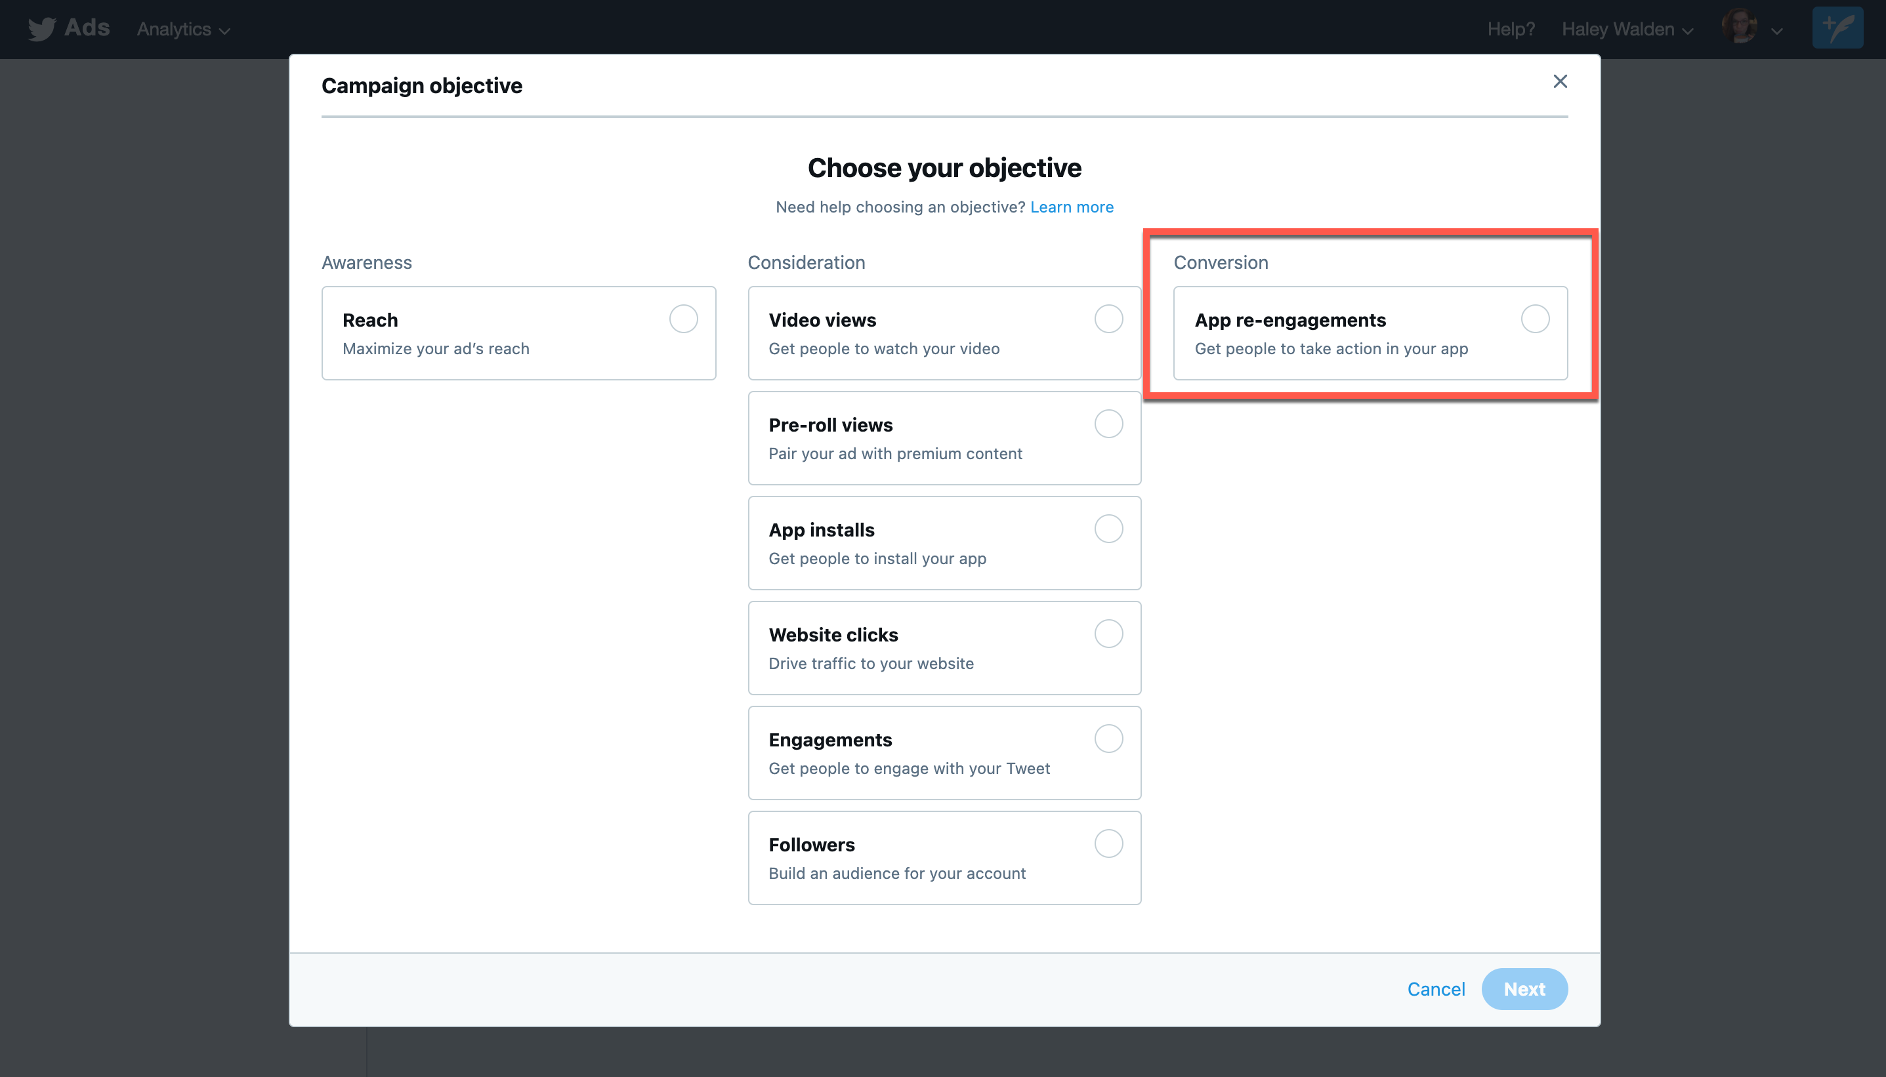The width and height of the screenshot is (1886, 1077).
Task: Choose the Pre-roll views radio option
Action: 1108,424
